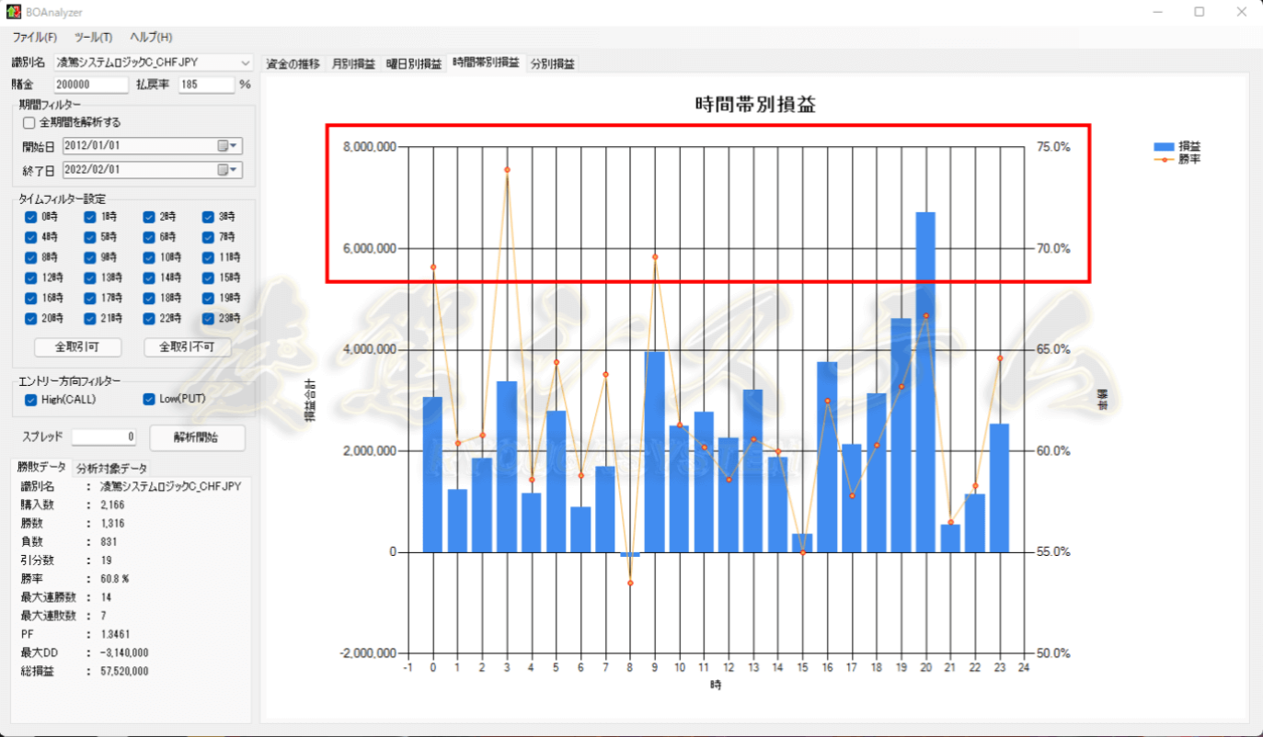1263x737 pixels.
Task: Open the ツール(T) menu
Action: 93,37
